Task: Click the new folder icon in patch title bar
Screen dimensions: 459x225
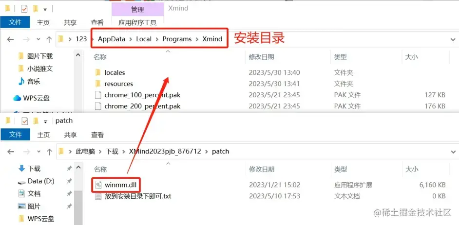Action: click(36, 121)
